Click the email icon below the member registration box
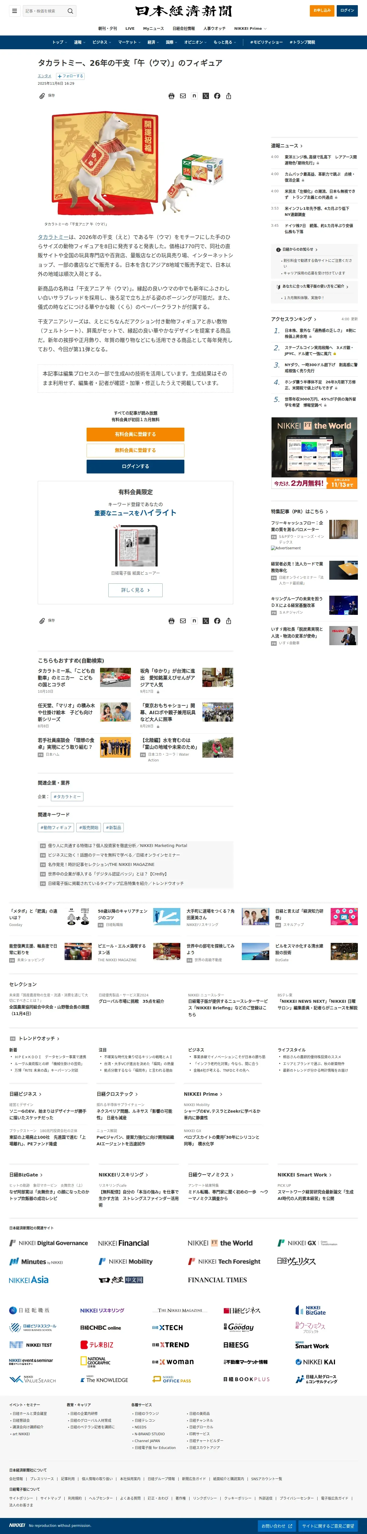The image size is (367, 1534). coord(183,621)
